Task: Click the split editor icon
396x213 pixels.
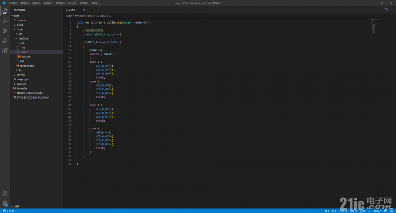Action: click(x=386, y=10)
